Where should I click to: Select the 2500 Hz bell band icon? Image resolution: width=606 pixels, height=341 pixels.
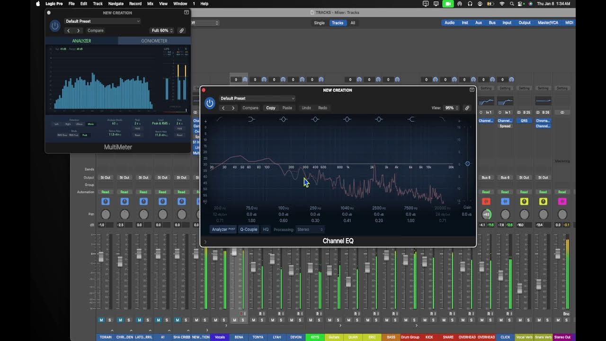pyautogui.click(x=379, y=119)
